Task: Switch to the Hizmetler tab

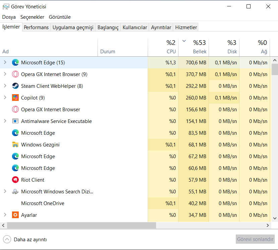Action: pyautogui.click(x=186, y=27)
